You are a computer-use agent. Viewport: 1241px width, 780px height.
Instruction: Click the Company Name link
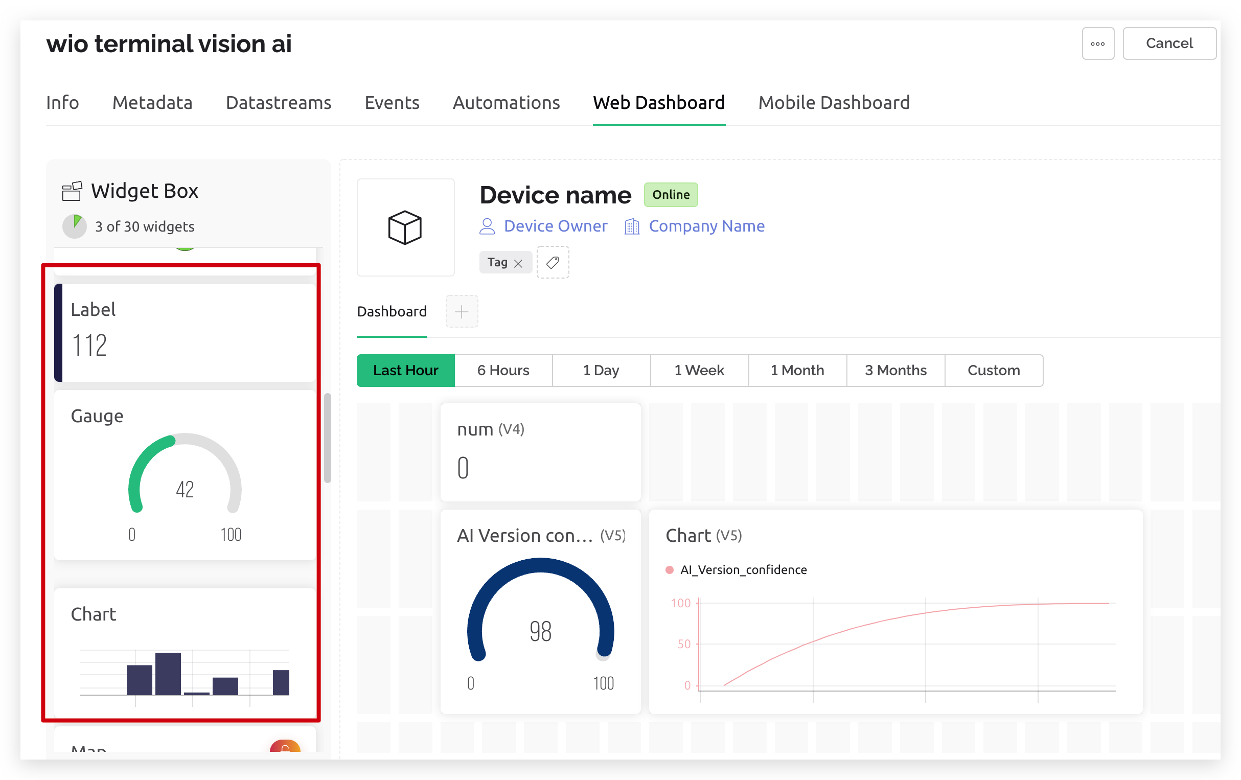pyautogui.click(x=706, y=225)
